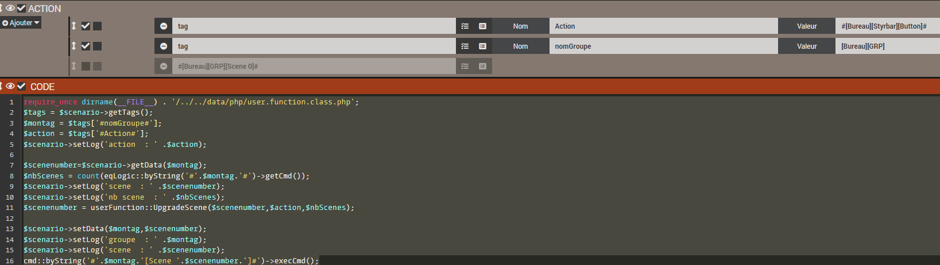Remove the first tag action row

click(x=164, y=26)
